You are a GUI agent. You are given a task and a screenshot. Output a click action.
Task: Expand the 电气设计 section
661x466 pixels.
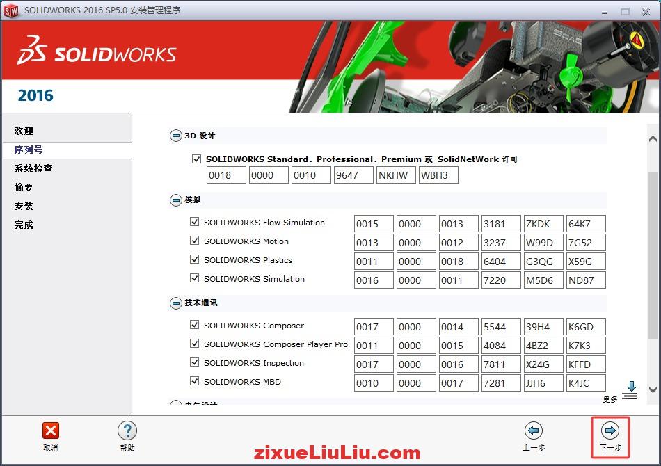pos(175,403)
